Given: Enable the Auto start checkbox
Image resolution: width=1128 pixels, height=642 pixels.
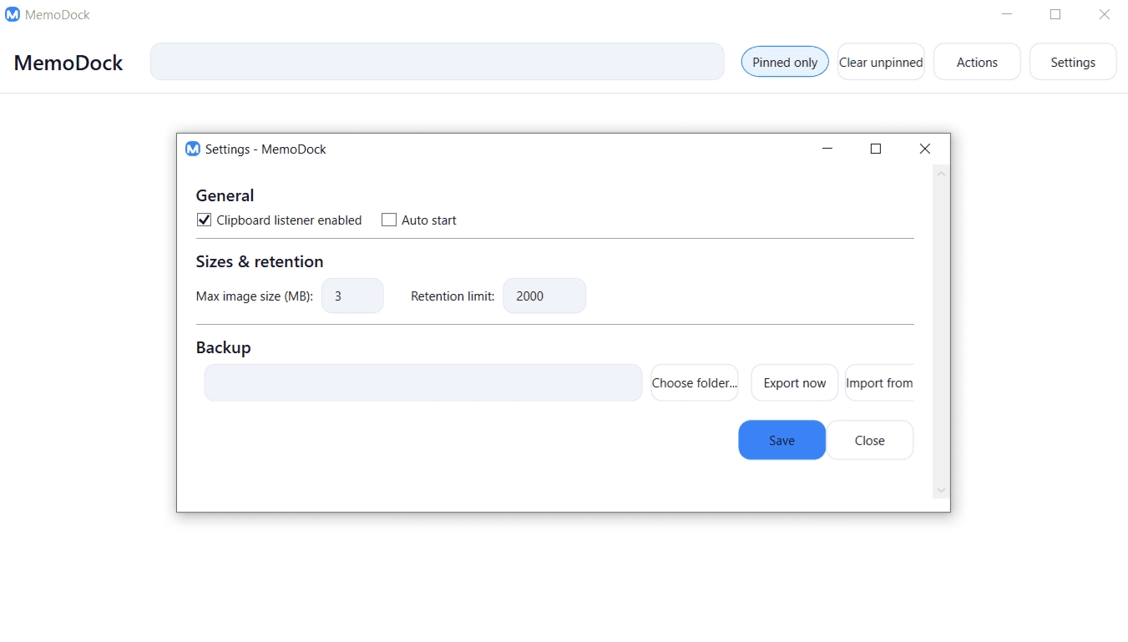Looking at the screenshot, I should 389,220.
